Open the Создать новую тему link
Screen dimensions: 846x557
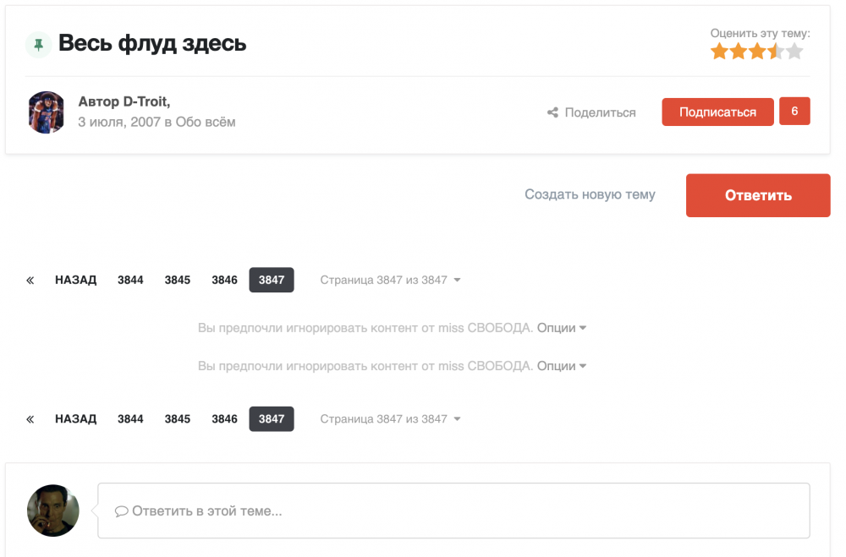590,194
